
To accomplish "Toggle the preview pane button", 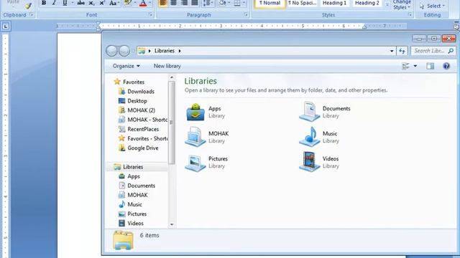I will pyautogui.click(x=431, y=66).
